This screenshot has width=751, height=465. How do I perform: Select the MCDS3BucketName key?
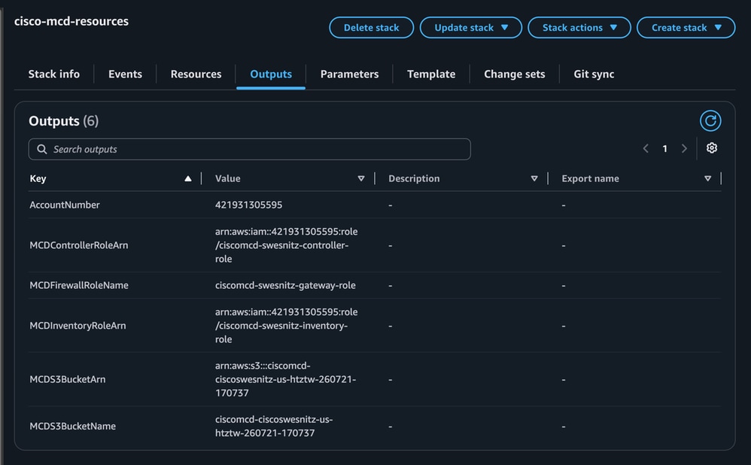(73, 426)
